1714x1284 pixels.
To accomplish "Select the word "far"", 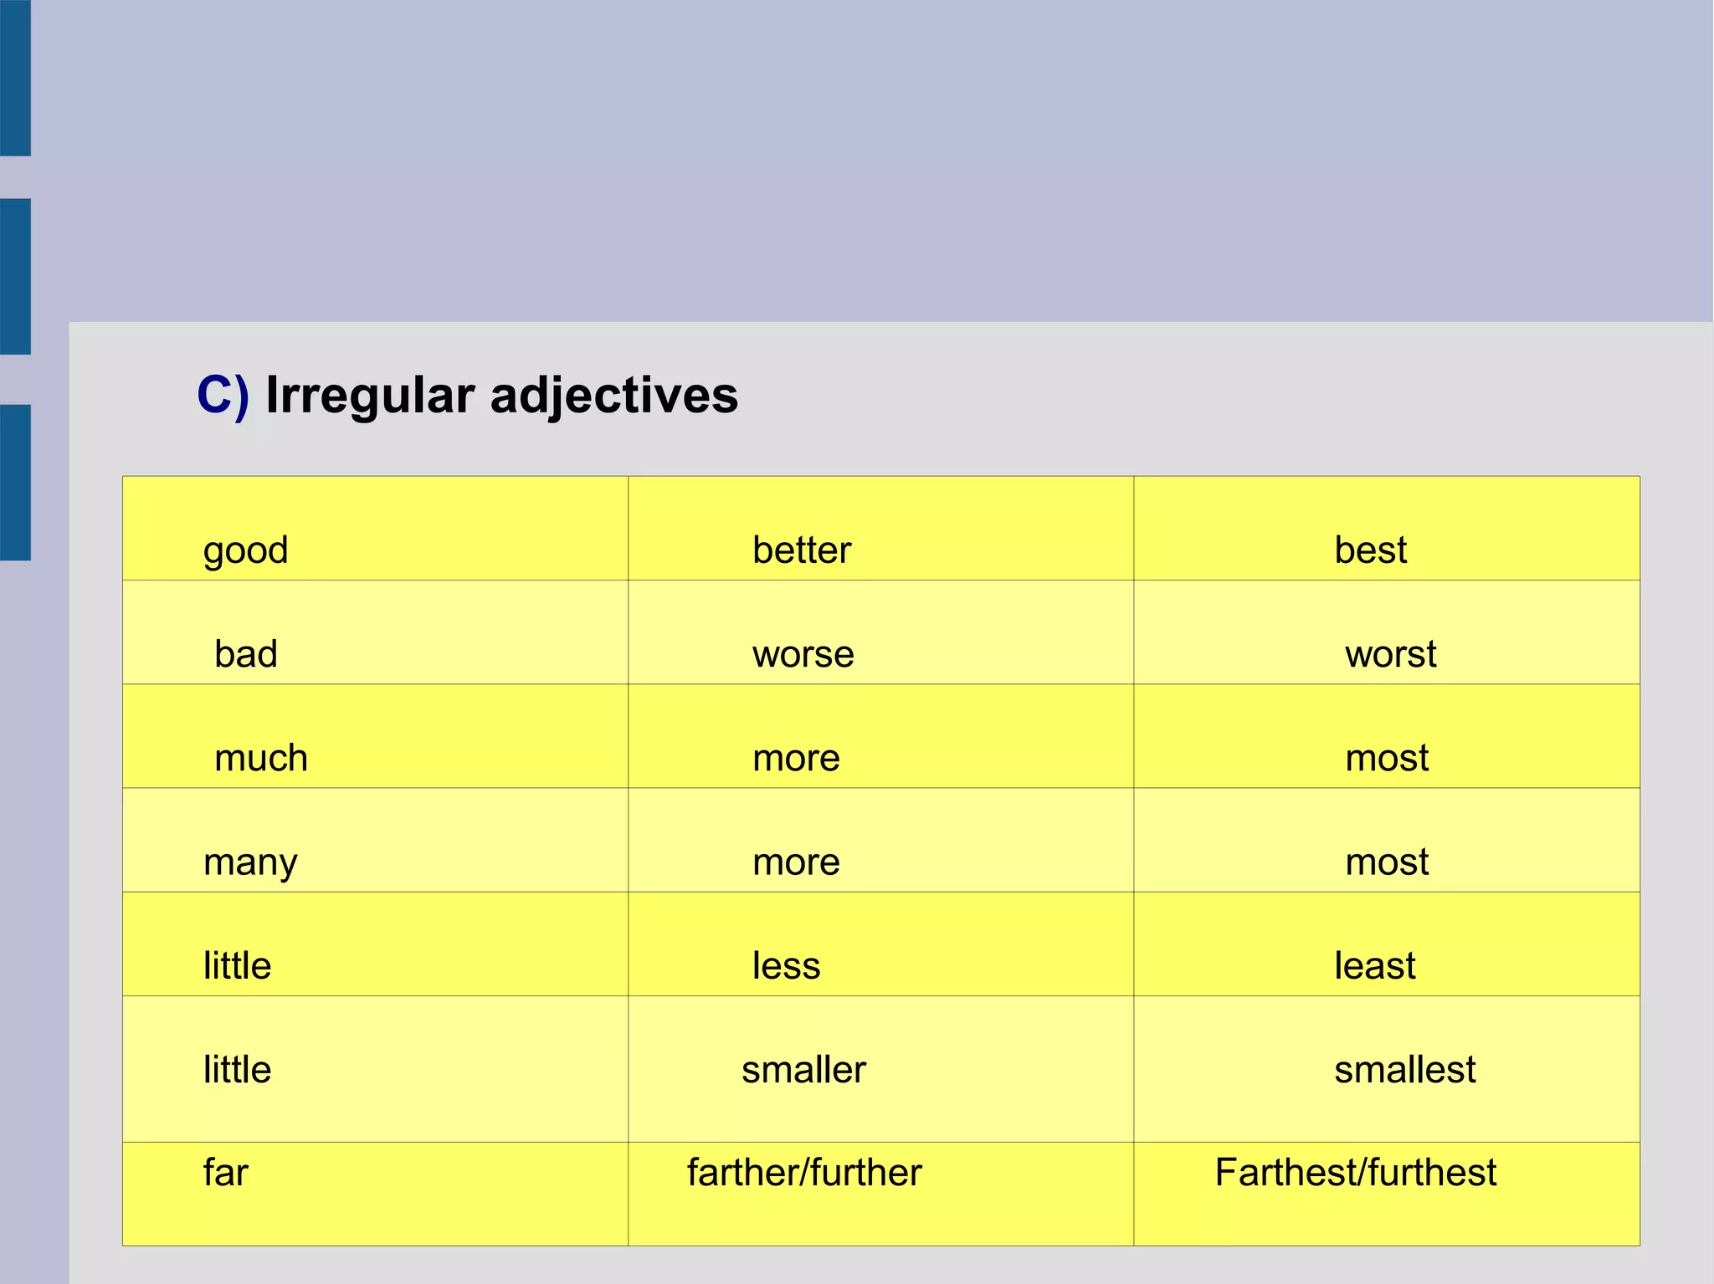I will point(225,1173).
